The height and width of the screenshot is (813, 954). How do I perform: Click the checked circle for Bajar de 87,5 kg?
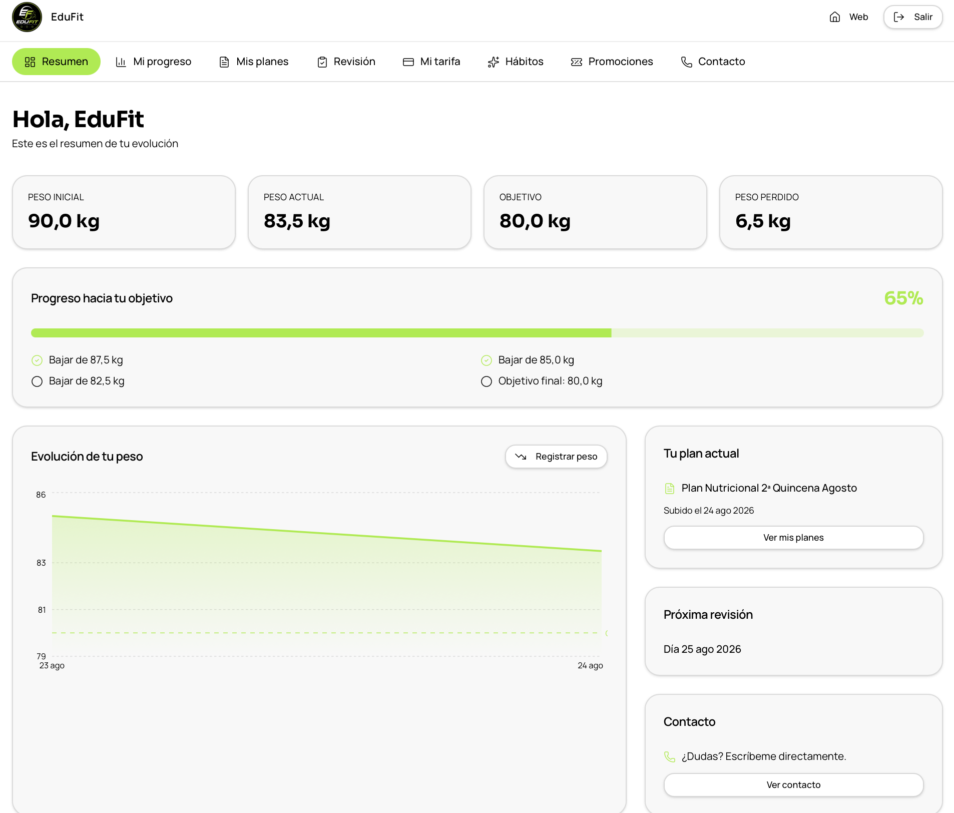pos(37,360)
